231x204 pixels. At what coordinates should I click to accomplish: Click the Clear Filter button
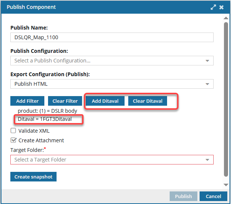65,101
